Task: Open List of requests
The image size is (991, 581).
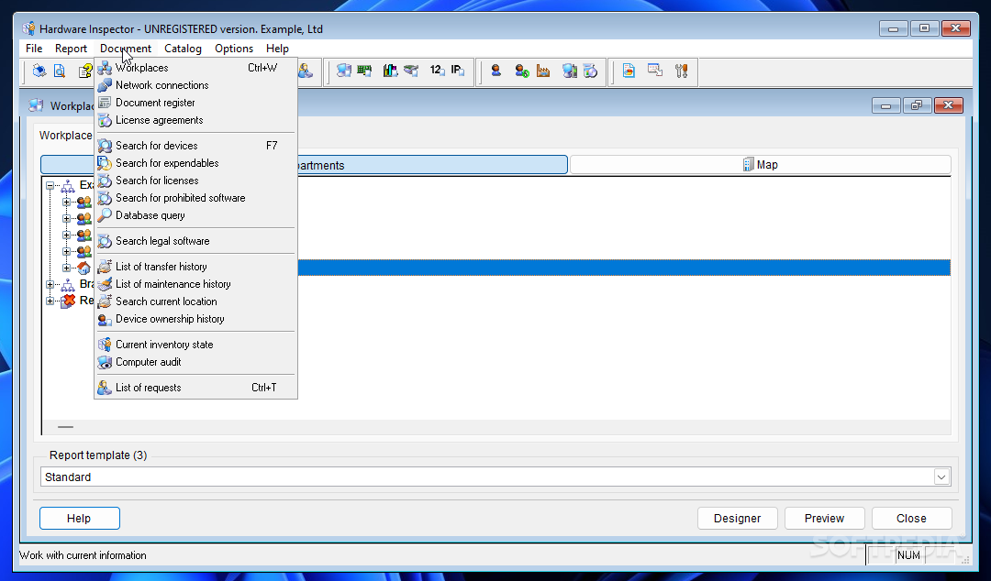Action: [x=196, y=388]
